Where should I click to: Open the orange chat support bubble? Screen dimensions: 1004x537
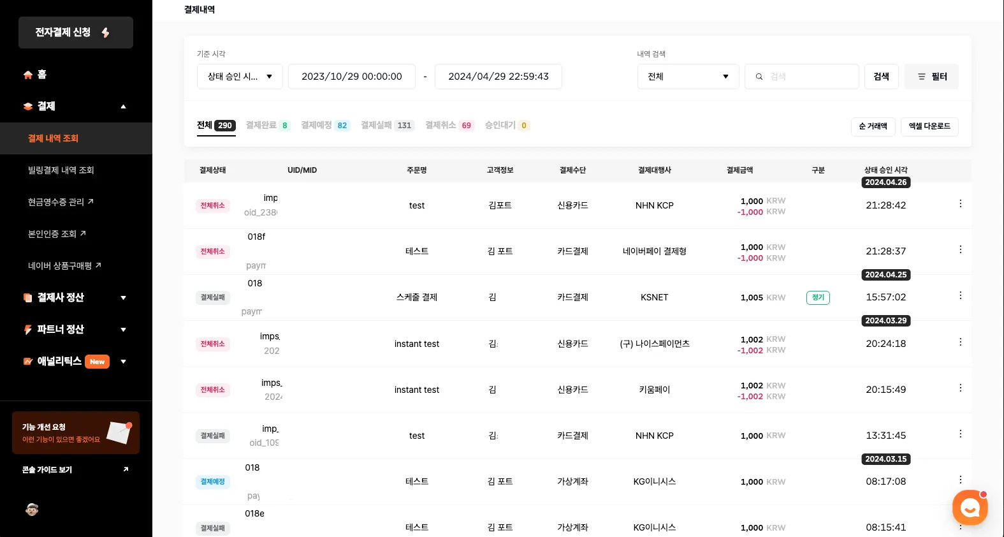click(x=970, y=508)
